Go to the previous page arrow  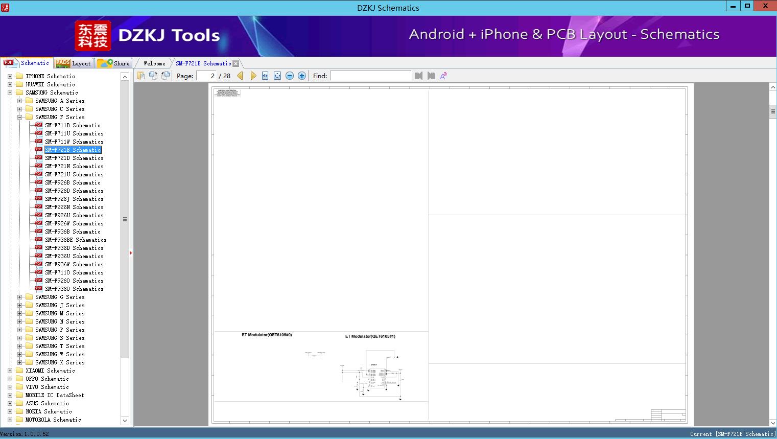[x=240, y=76]
